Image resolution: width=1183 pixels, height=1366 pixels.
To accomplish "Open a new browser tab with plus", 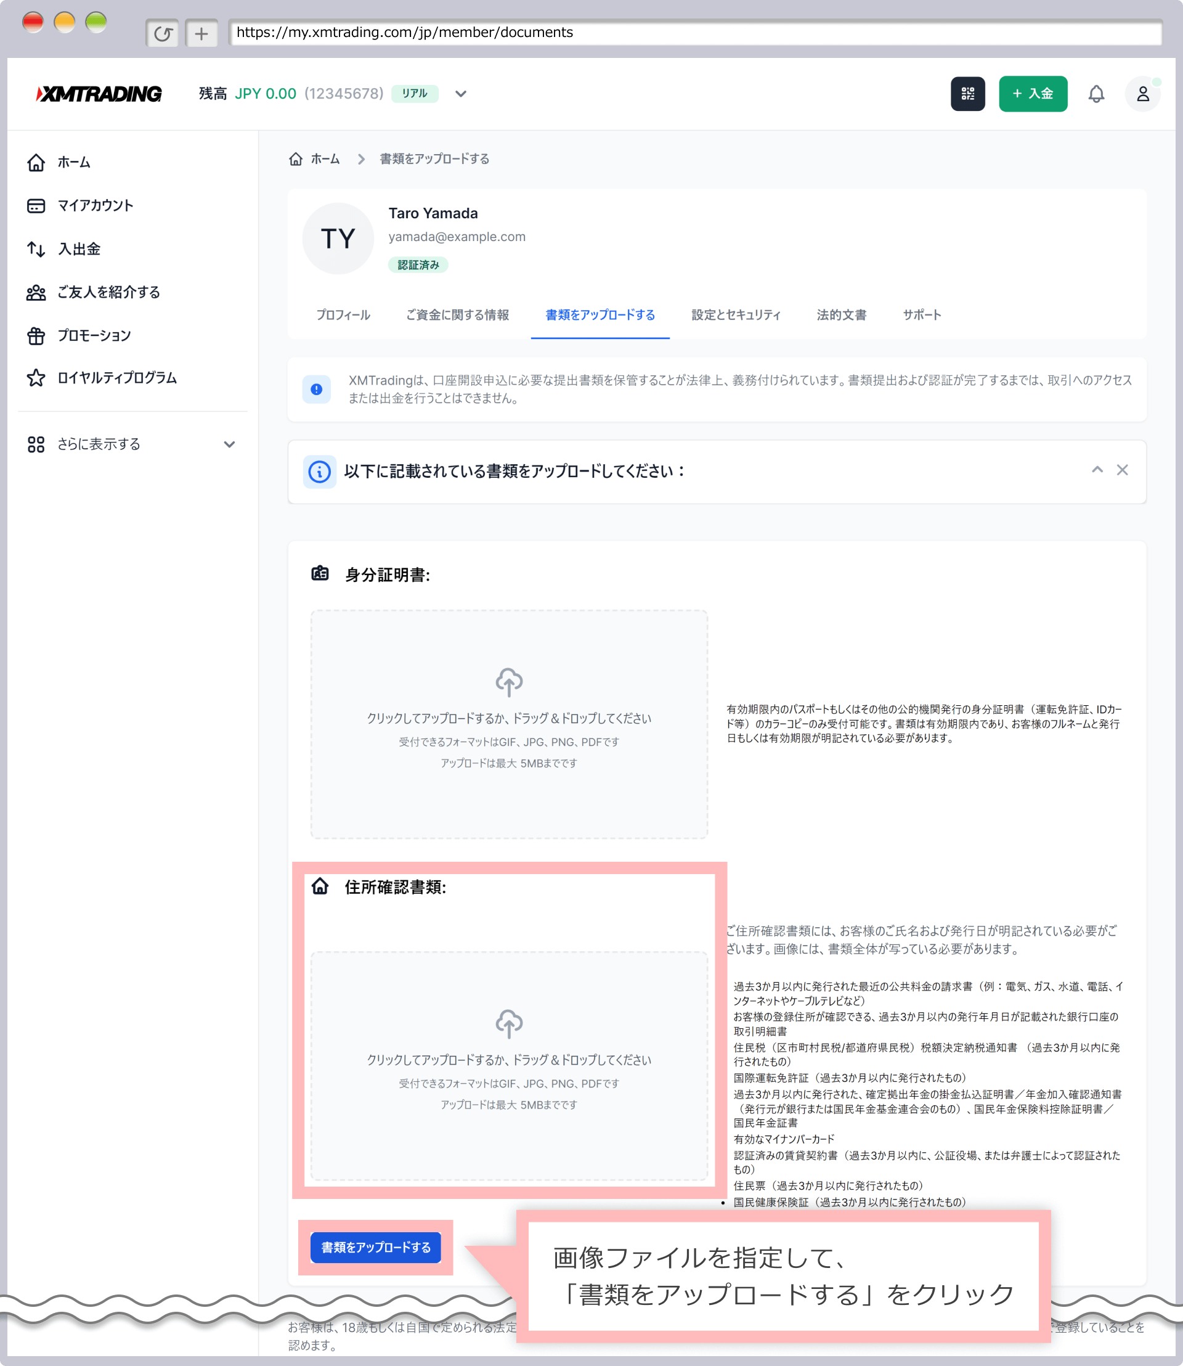I will [x=201, y=33].
